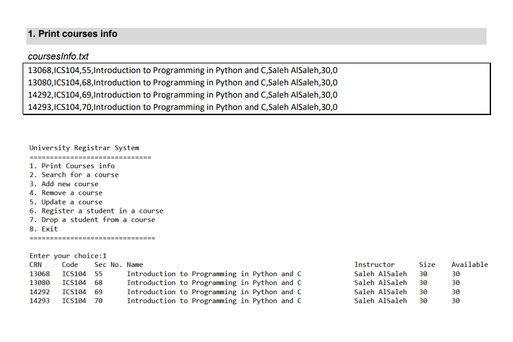Click section number 69 in the table
513x342 pixels.
pos(98,292)
